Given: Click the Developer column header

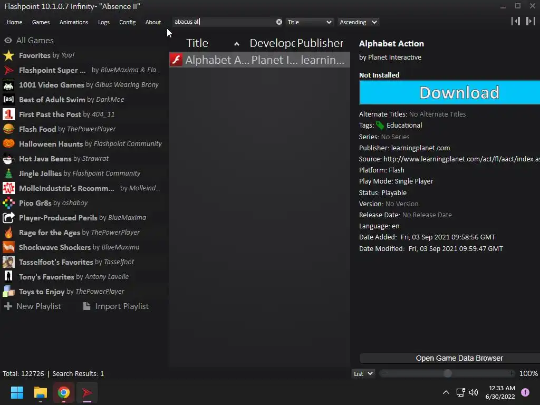Looking at the screenshot, I should 273,43.
